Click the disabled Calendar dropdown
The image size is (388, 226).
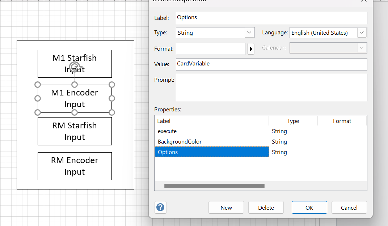328,48
